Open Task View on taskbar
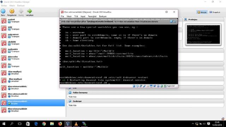The height and width of the screenshot is (127, 226). point(20,124)
